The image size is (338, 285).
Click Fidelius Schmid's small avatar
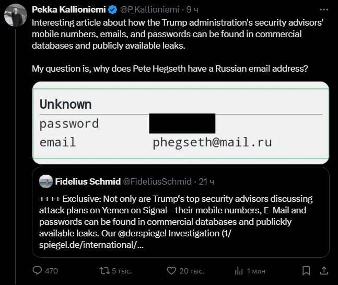pos(45,181)
